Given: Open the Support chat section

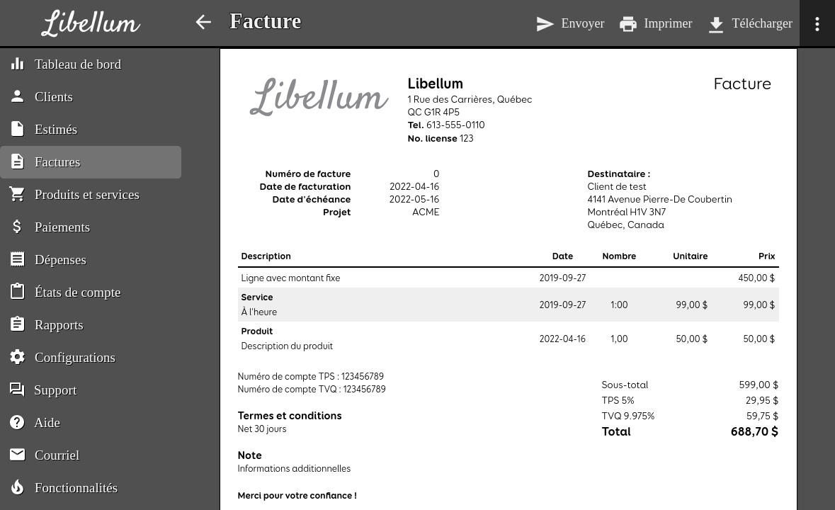Looking at the screenshot, I should pos(55,390).
